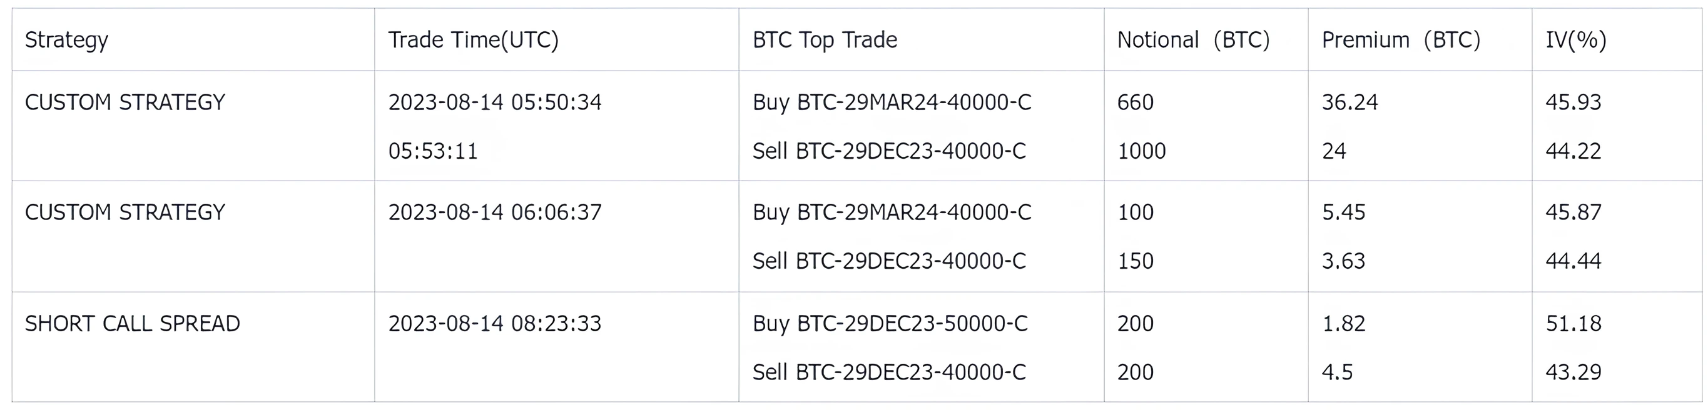This screenshot has width=1708, height=410.
Task: Click the BTC Top Trade header
Action: click(x=825, y=41)
